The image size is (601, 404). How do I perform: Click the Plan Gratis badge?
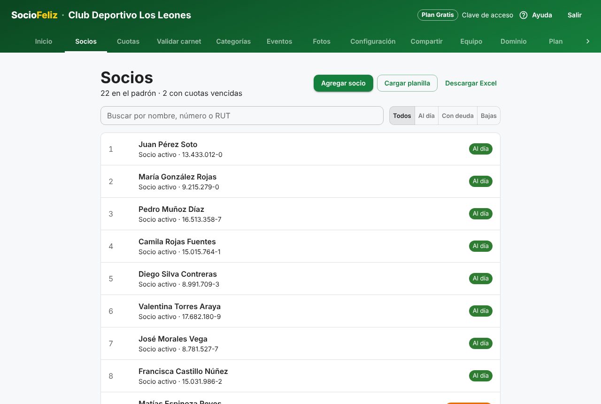[x=438, y=15]
